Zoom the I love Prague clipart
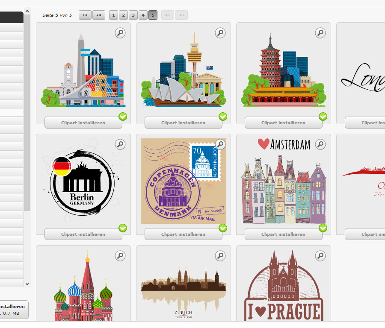385x328 pixels. coord(320,256)
